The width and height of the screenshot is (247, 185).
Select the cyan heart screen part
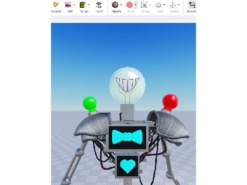tap(128, 166)
